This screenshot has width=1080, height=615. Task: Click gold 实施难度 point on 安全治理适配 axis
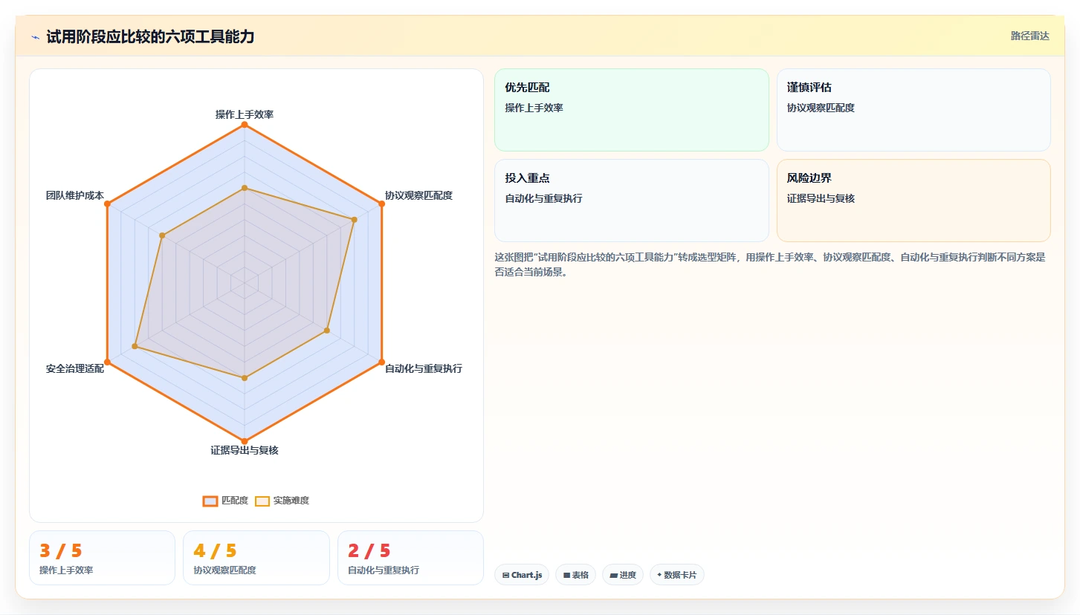[135, 346]
